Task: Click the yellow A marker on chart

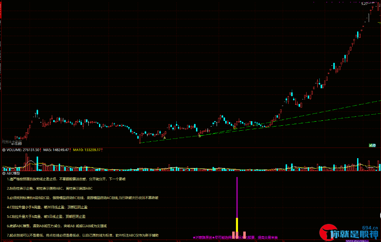Action: tap(164, 138)
